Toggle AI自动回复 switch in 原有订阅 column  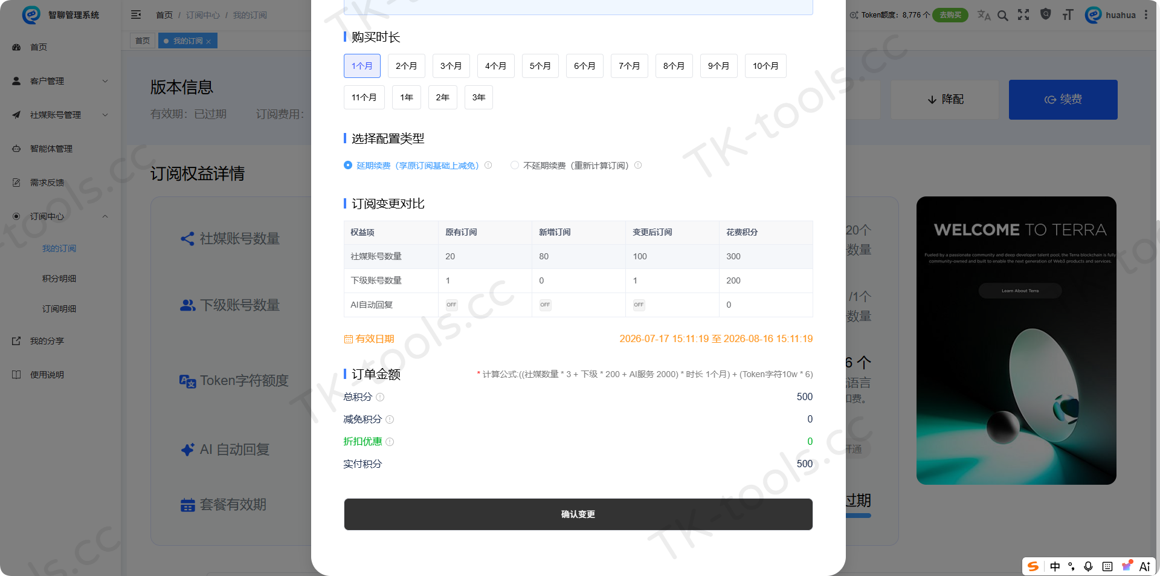click(x=451, y=305)
